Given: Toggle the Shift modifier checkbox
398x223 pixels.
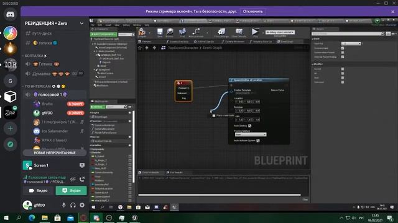Looking at the screenshot, I should (343, 77).
